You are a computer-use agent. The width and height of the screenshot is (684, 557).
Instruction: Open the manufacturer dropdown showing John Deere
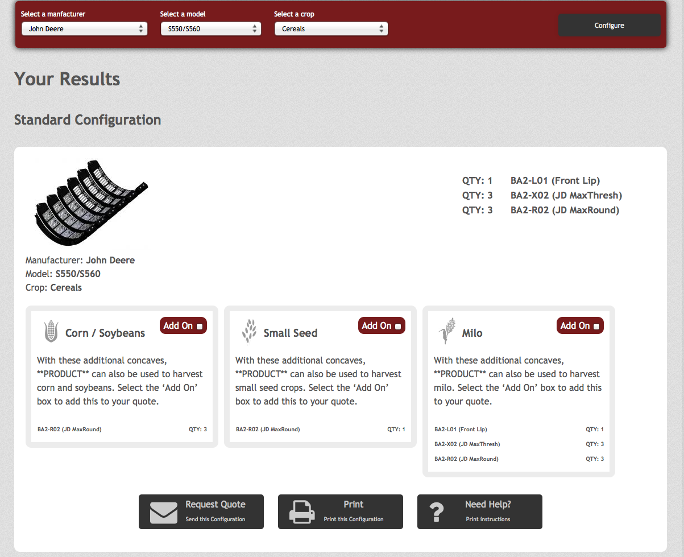(84, 29)
